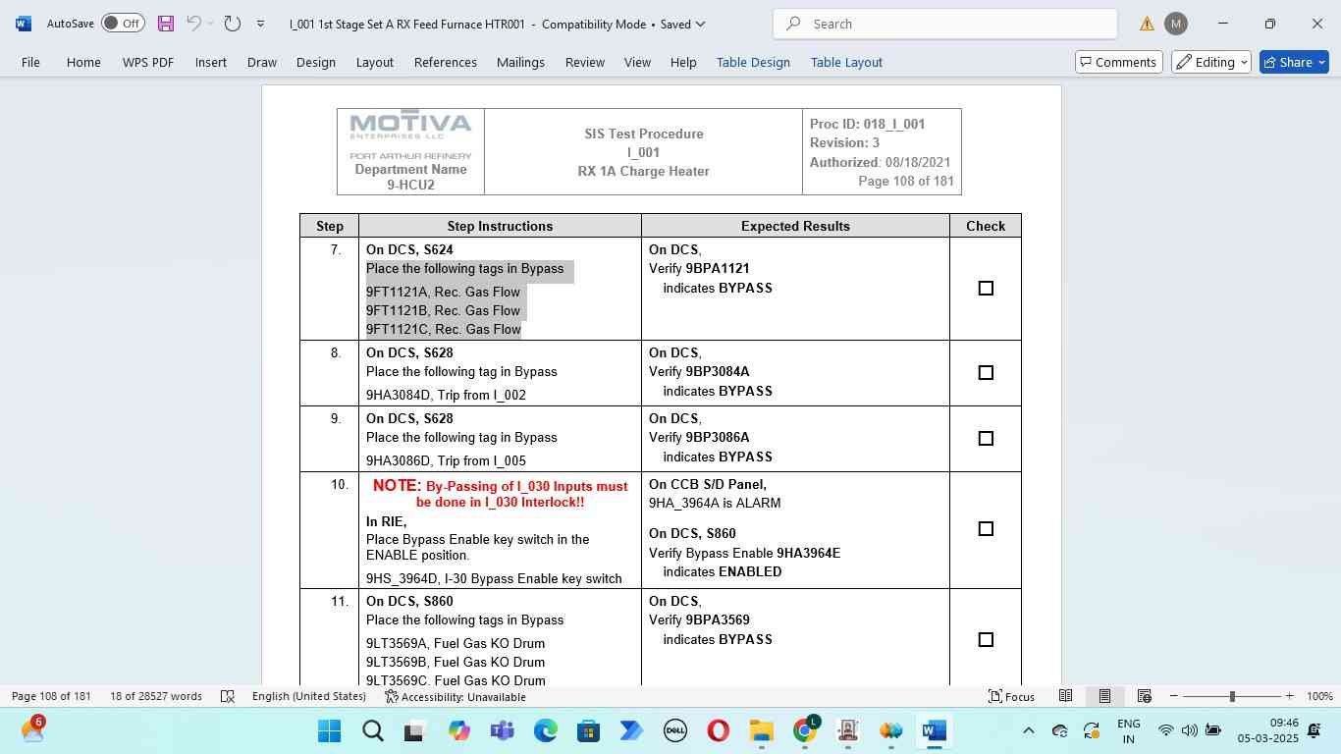Expand Customize Quick Access Toolbar dropdown
Screen dimensions: 1341x754
click(x=260, y=24)
